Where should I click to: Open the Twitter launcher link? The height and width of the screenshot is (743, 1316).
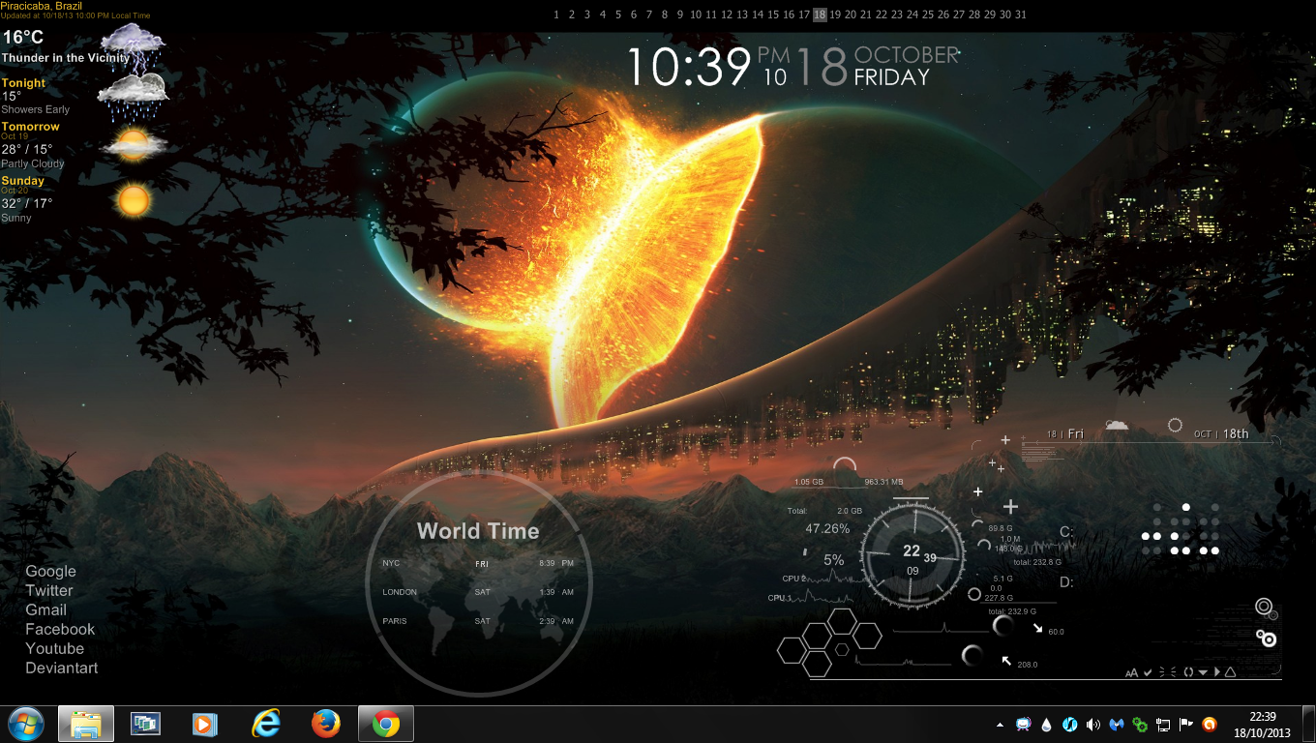point(49,590)
